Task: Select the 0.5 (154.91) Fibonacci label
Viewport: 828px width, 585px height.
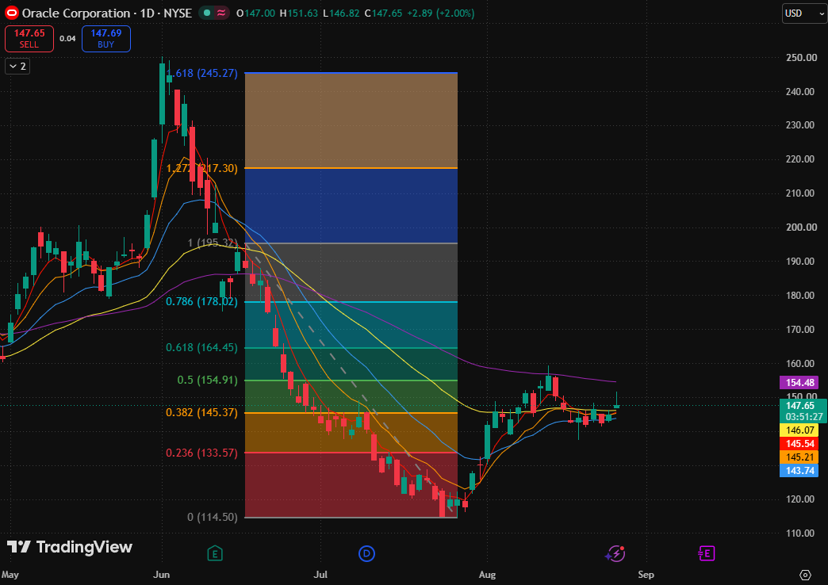Action: [207, 380]
